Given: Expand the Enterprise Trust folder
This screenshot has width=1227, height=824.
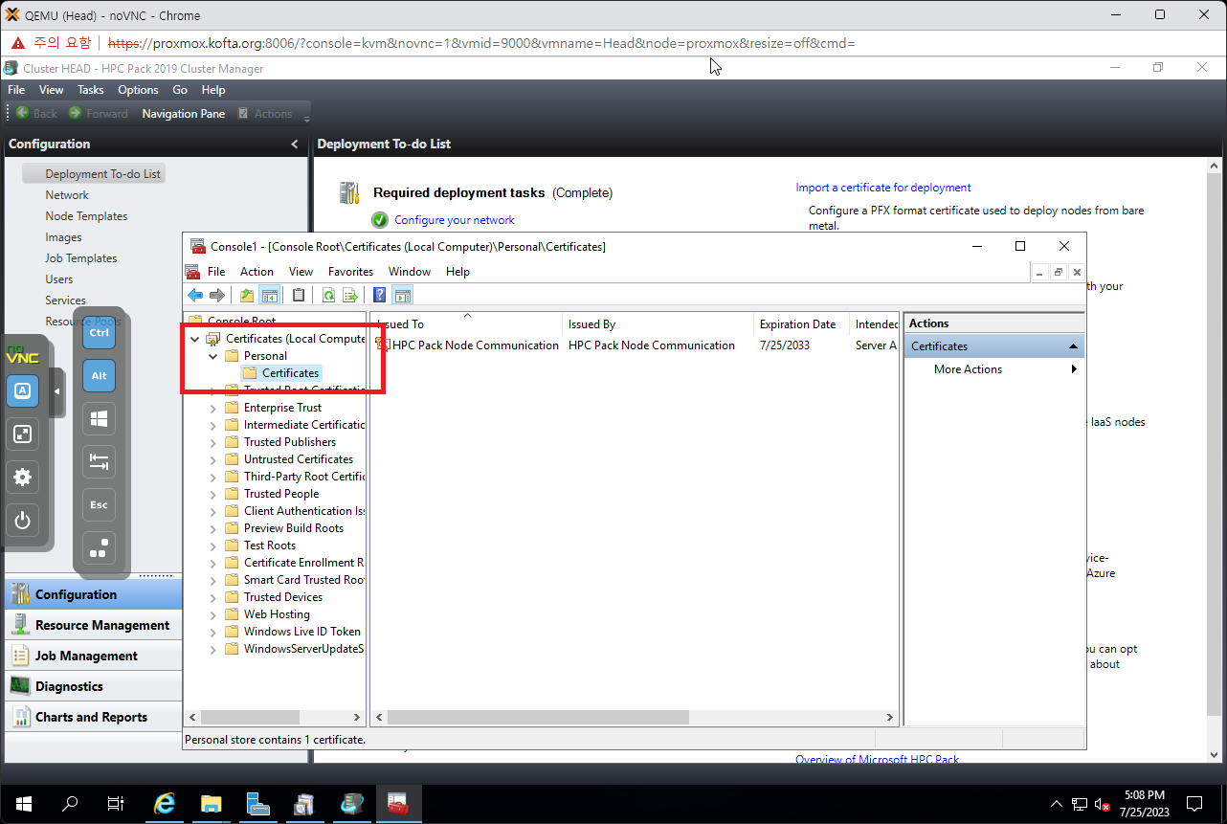Looking at the screenshot, I should (212, 408).
